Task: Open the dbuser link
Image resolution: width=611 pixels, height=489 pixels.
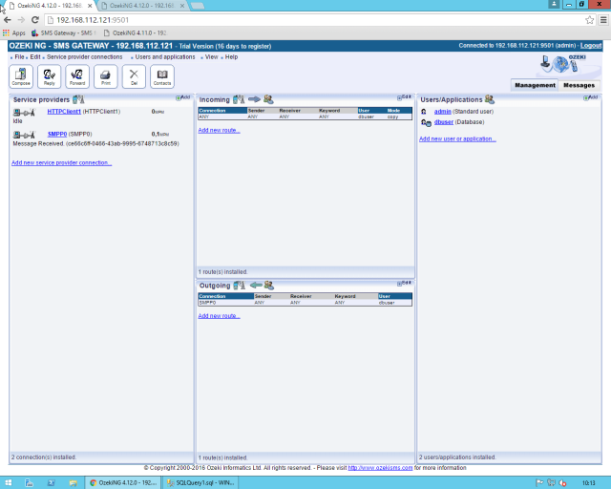Action: click(x=444, y=122)
